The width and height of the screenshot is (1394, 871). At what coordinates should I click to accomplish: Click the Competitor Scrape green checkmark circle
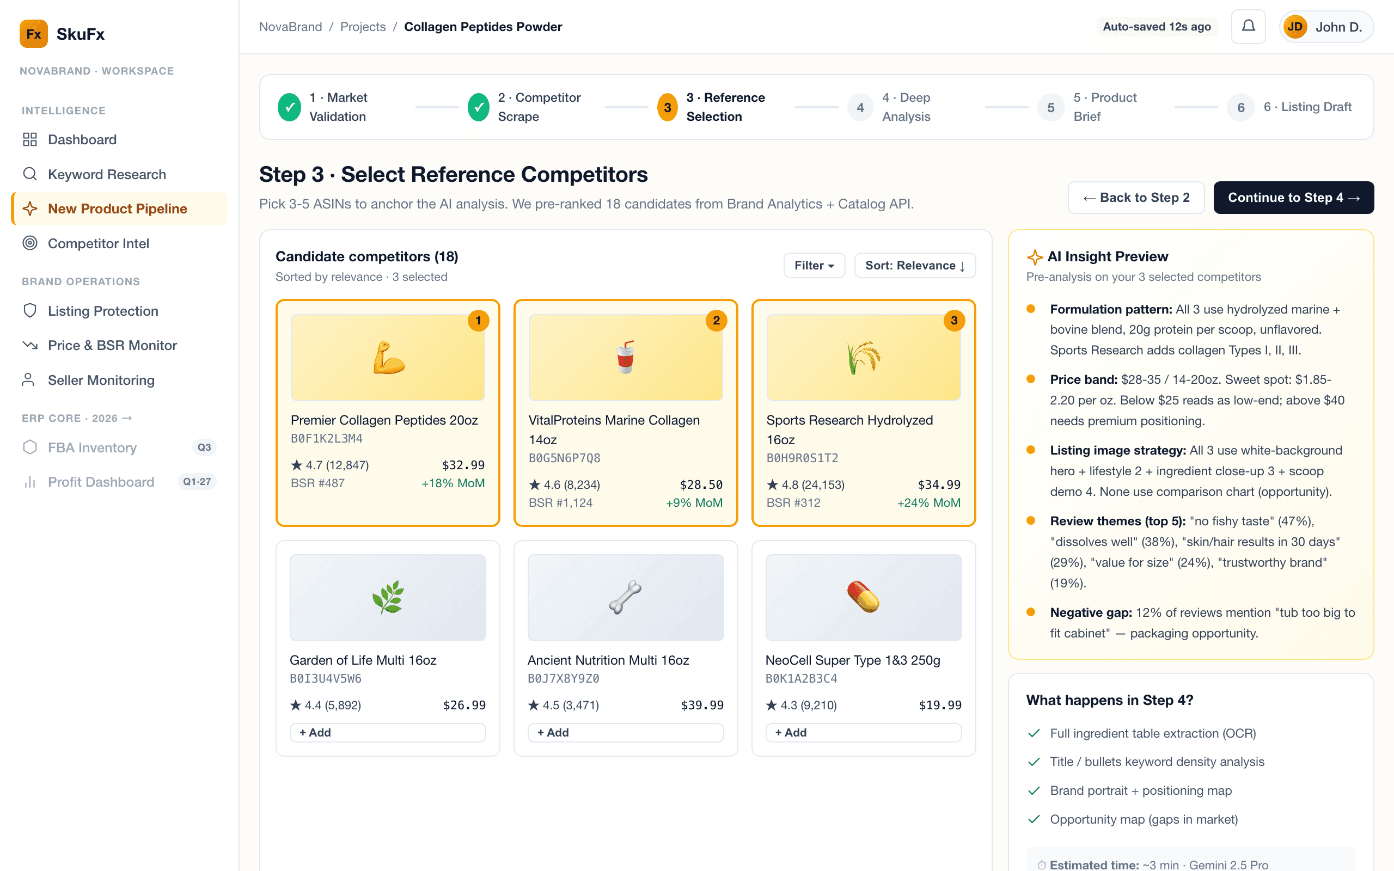pos(478,107)
